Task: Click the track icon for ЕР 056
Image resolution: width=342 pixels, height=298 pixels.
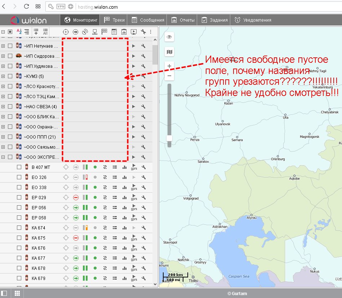Action: pos(105,208)
